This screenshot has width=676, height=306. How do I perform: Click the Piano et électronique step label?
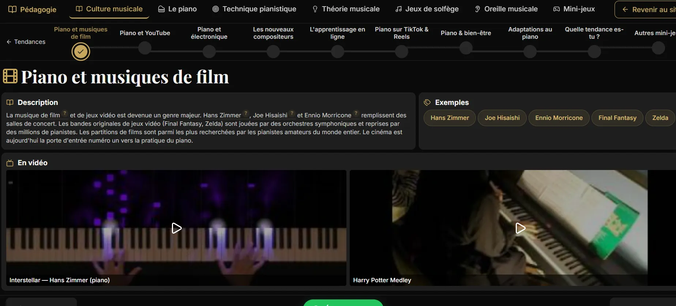(209, 33)
